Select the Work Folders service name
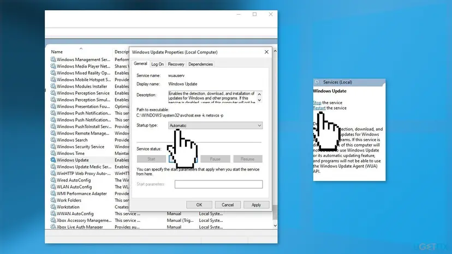The width and height of the screenshot is (452, 254). [69, 201]
